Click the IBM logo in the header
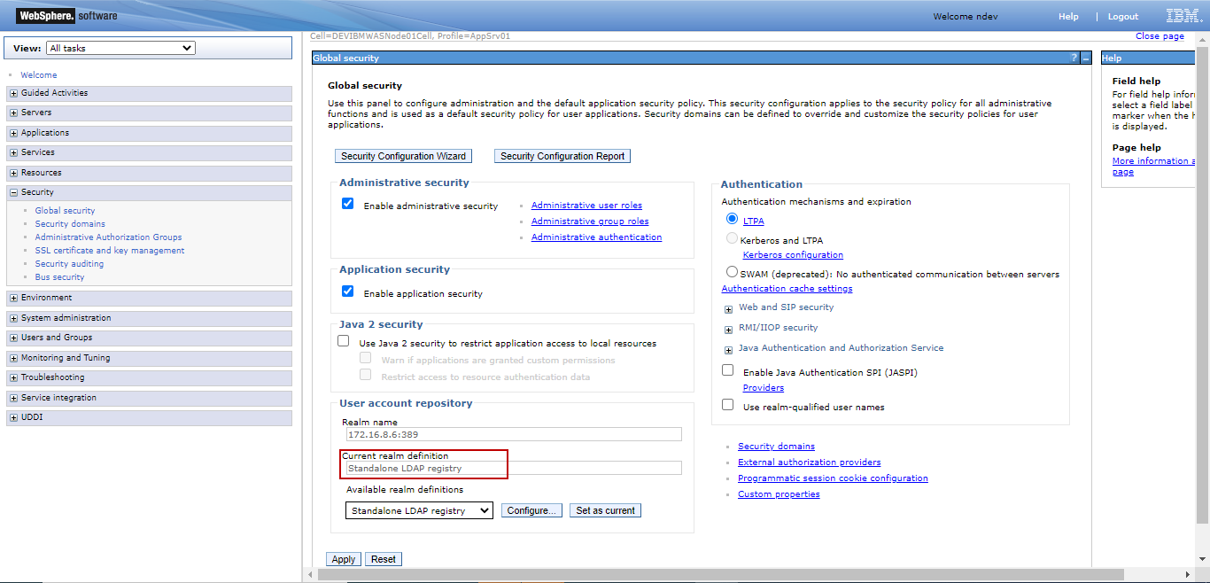Image resolution: width=1210 pixels, height=583 pixels. click(x=1183, y=16)
